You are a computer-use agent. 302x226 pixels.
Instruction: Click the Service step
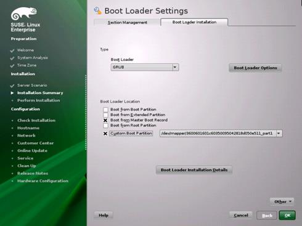coord(25,158)
